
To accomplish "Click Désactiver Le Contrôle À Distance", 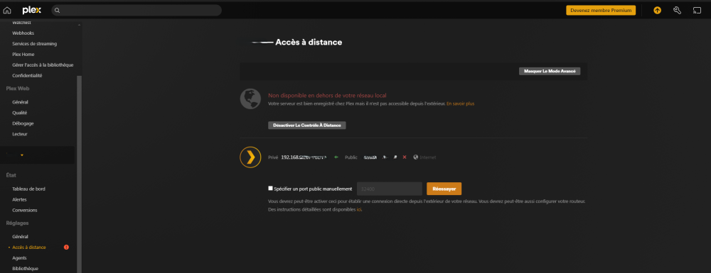I will (307, 126).
